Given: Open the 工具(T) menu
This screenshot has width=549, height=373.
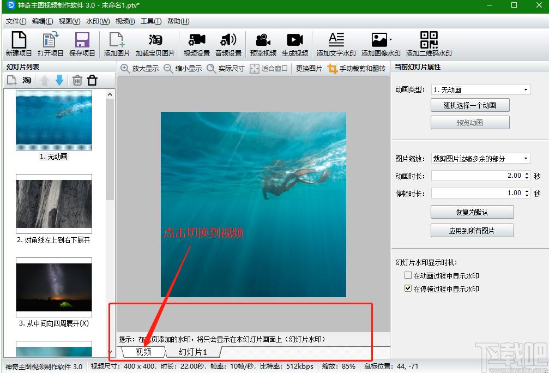Looking at the screenshot, I should click(151, 21).
